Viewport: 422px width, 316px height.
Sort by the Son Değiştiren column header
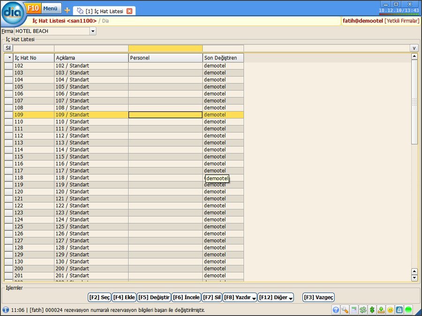pyautogui.click(x=223, y=58)
